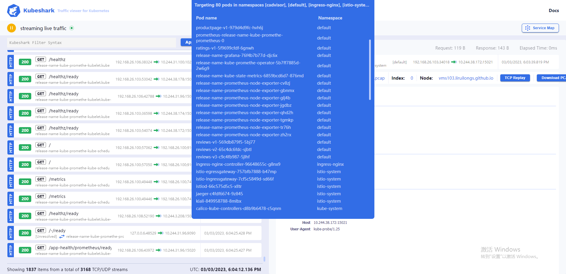Click the GET tag on the second /metrics row
This screenshot has height=274, width=566.
(x=41, y=196)
